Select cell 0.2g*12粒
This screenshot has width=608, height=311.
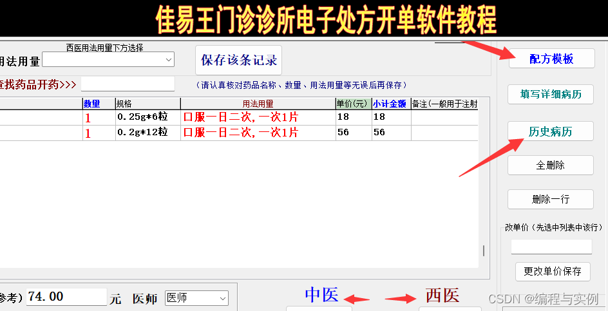coord(147,133)
